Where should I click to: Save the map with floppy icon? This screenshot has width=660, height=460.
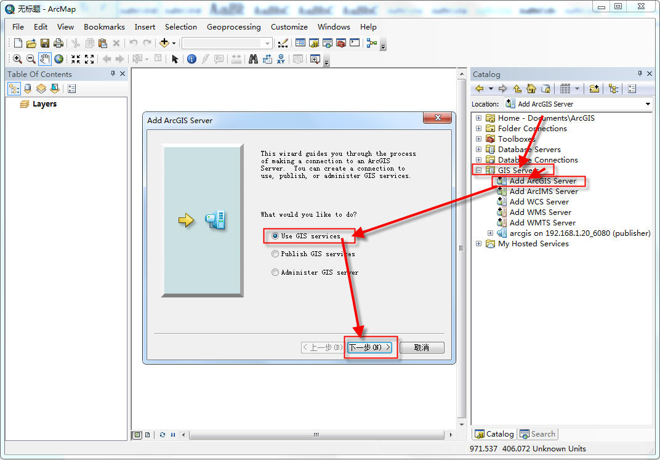[44, 43]
